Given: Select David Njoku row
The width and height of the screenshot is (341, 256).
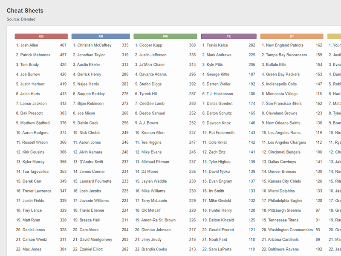Looking at the screenshot, I should [228, 172].
